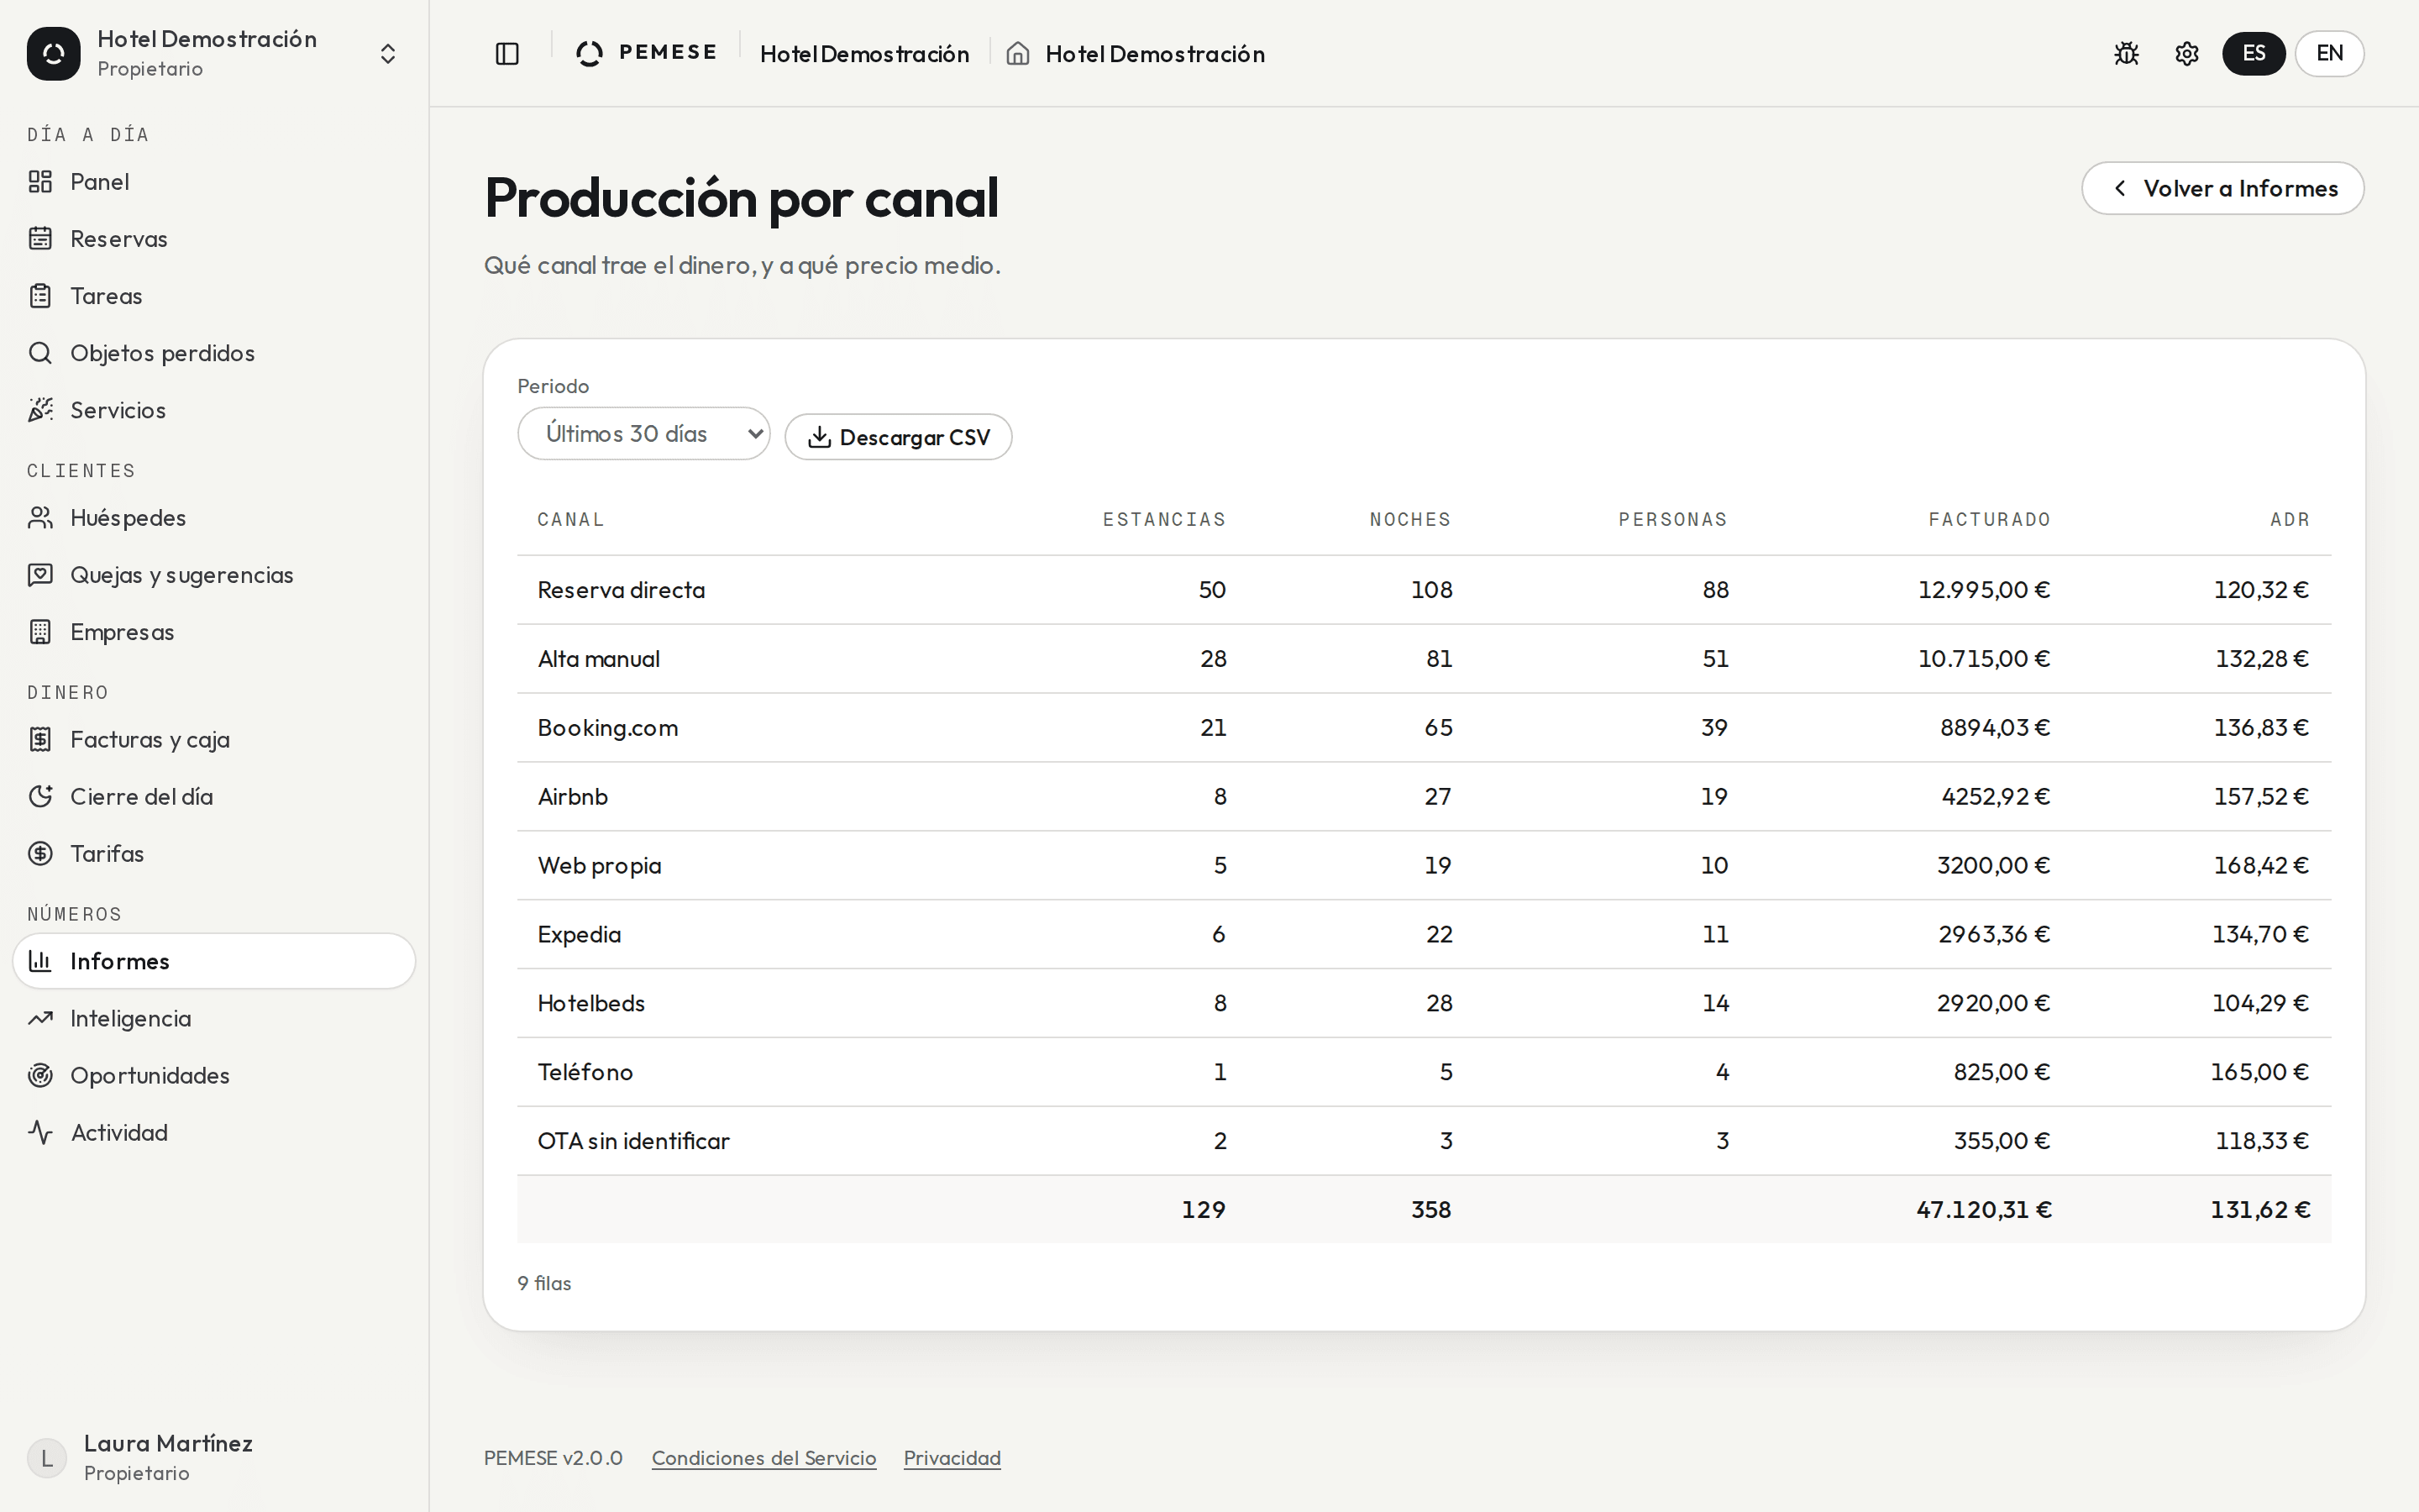
Task: Go to Reservas calendar icon
Action: coord(40,239)
